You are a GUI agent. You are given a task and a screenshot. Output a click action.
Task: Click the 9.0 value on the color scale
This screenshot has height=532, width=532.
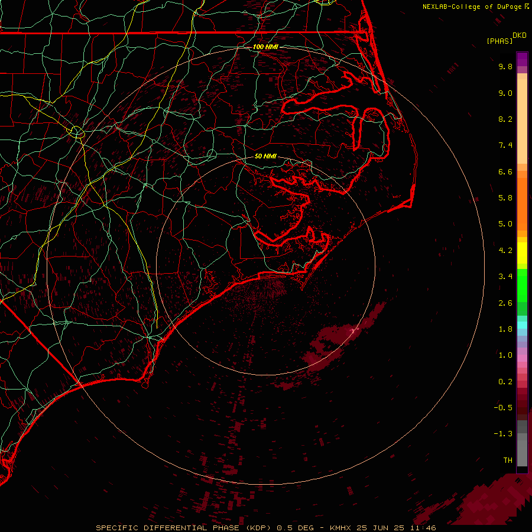coord(505,93)
